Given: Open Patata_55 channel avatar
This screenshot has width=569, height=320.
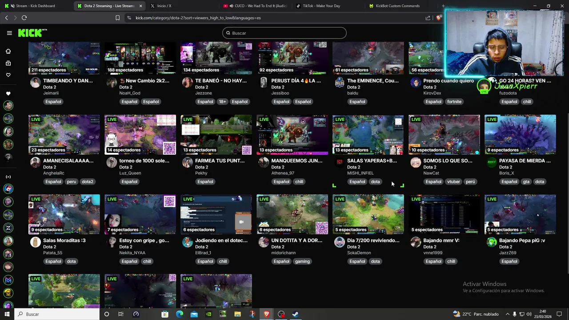Looking at the screenshot, I should [35, 242].
